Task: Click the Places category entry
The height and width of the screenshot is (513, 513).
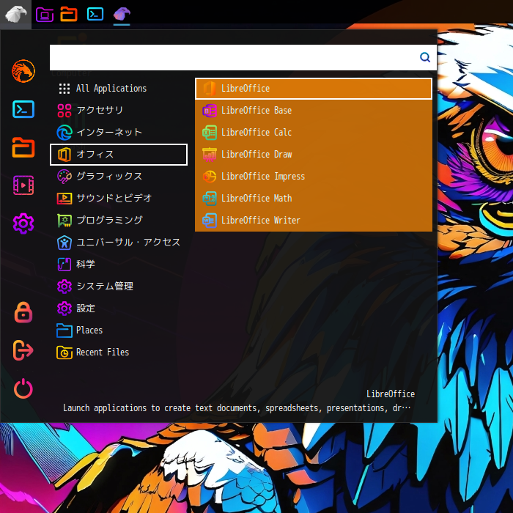Action: click(89, 331)
